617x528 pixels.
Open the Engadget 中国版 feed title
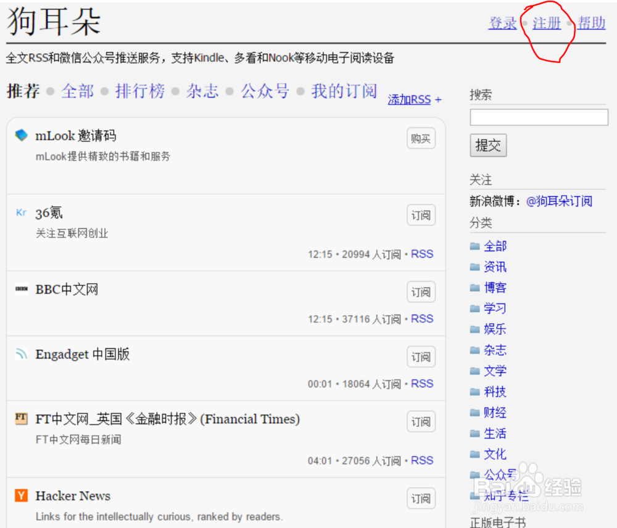pyautogui.click(x=82, y=355)
